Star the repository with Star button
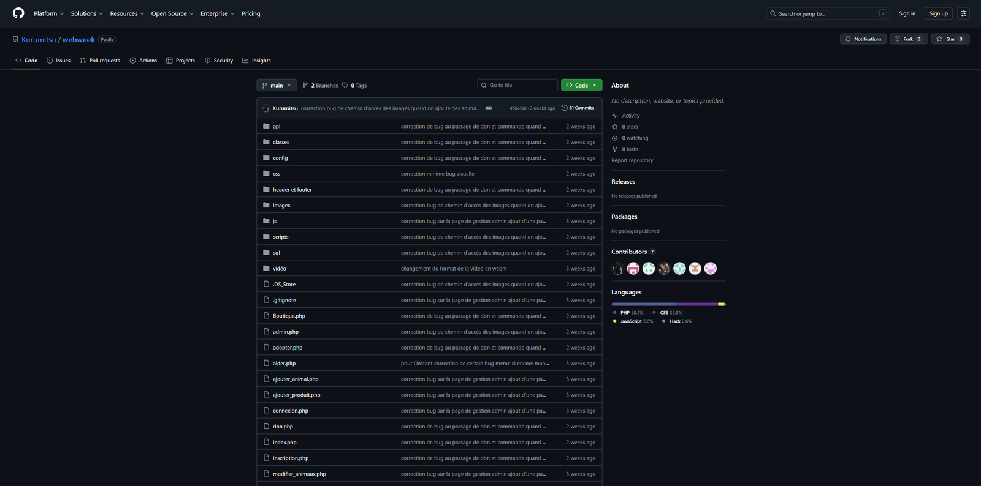981x486 pixels. [950, 39]
